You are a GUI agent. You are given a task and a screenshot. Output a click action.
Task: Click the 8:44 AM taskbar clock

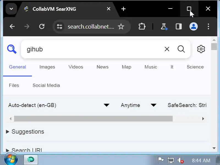[x=201, y=160]
